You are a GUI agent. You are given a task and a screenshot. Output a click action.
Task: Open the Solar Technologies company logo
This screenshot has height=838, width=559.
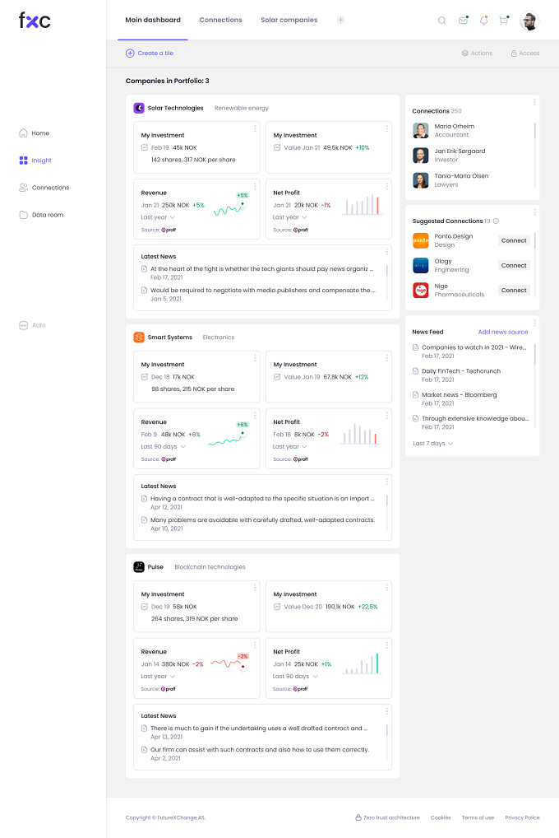tap(139, 108)
